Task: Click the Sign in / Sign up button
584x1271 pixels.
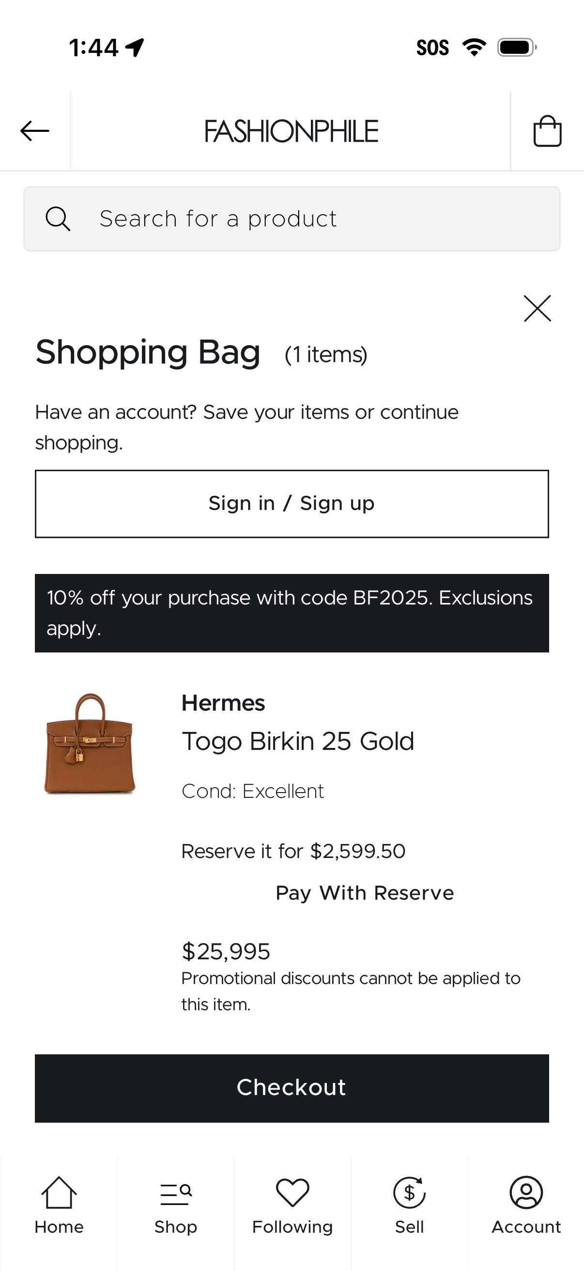Action: coord(292,504)
